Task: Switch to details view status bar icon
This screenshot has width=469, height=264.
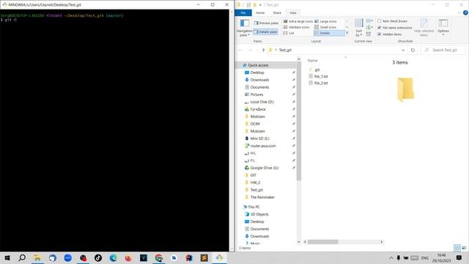Action: pos(457,248)
